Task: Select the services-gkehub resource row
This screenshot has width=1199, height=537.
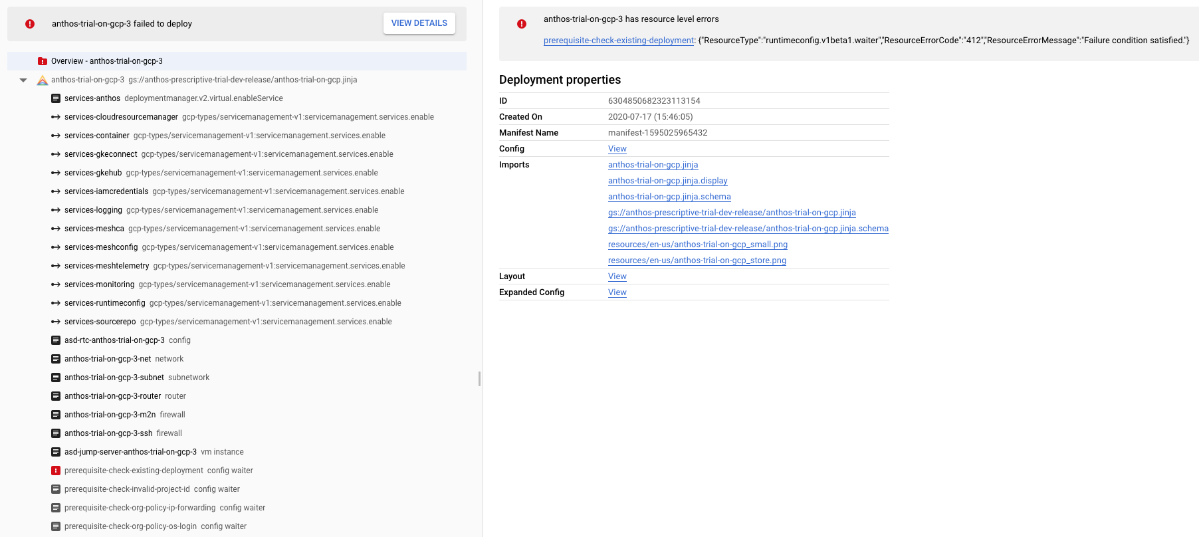Action: pyautogui.click(x=237, y=173)
